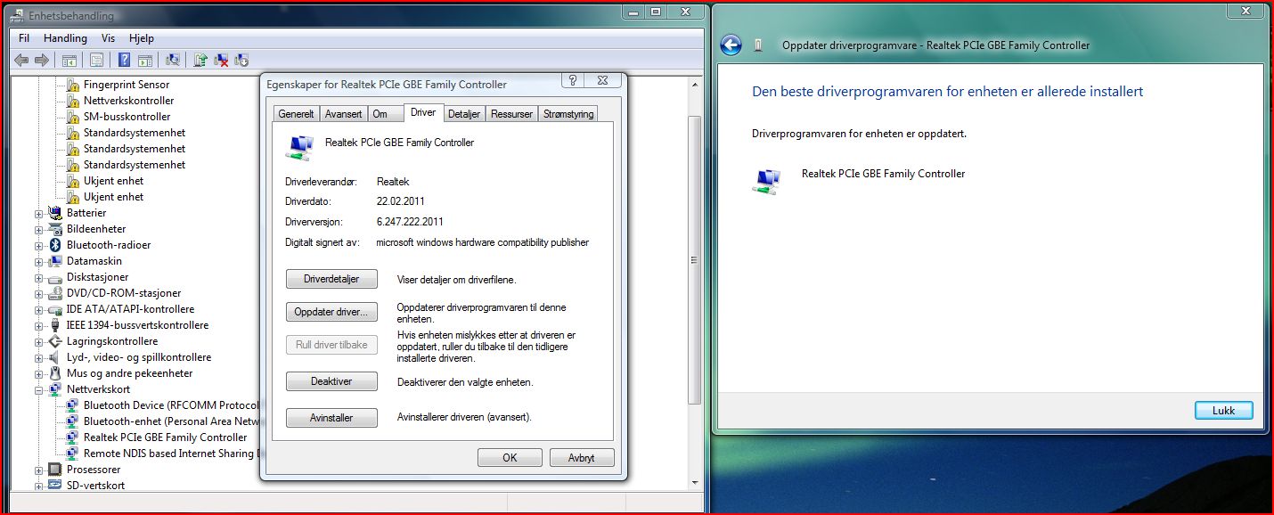Viewport: 1274px width, 515px height.
Task: Expand the Bildeenheter tree node
Action: (38, 230)
